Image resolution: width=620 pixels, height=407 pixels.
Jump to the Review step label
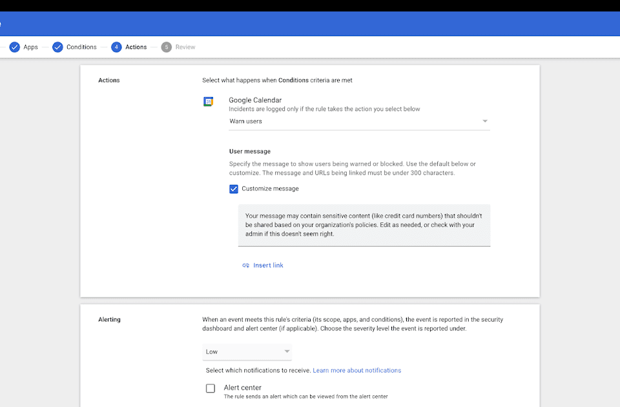pos(185,47)
